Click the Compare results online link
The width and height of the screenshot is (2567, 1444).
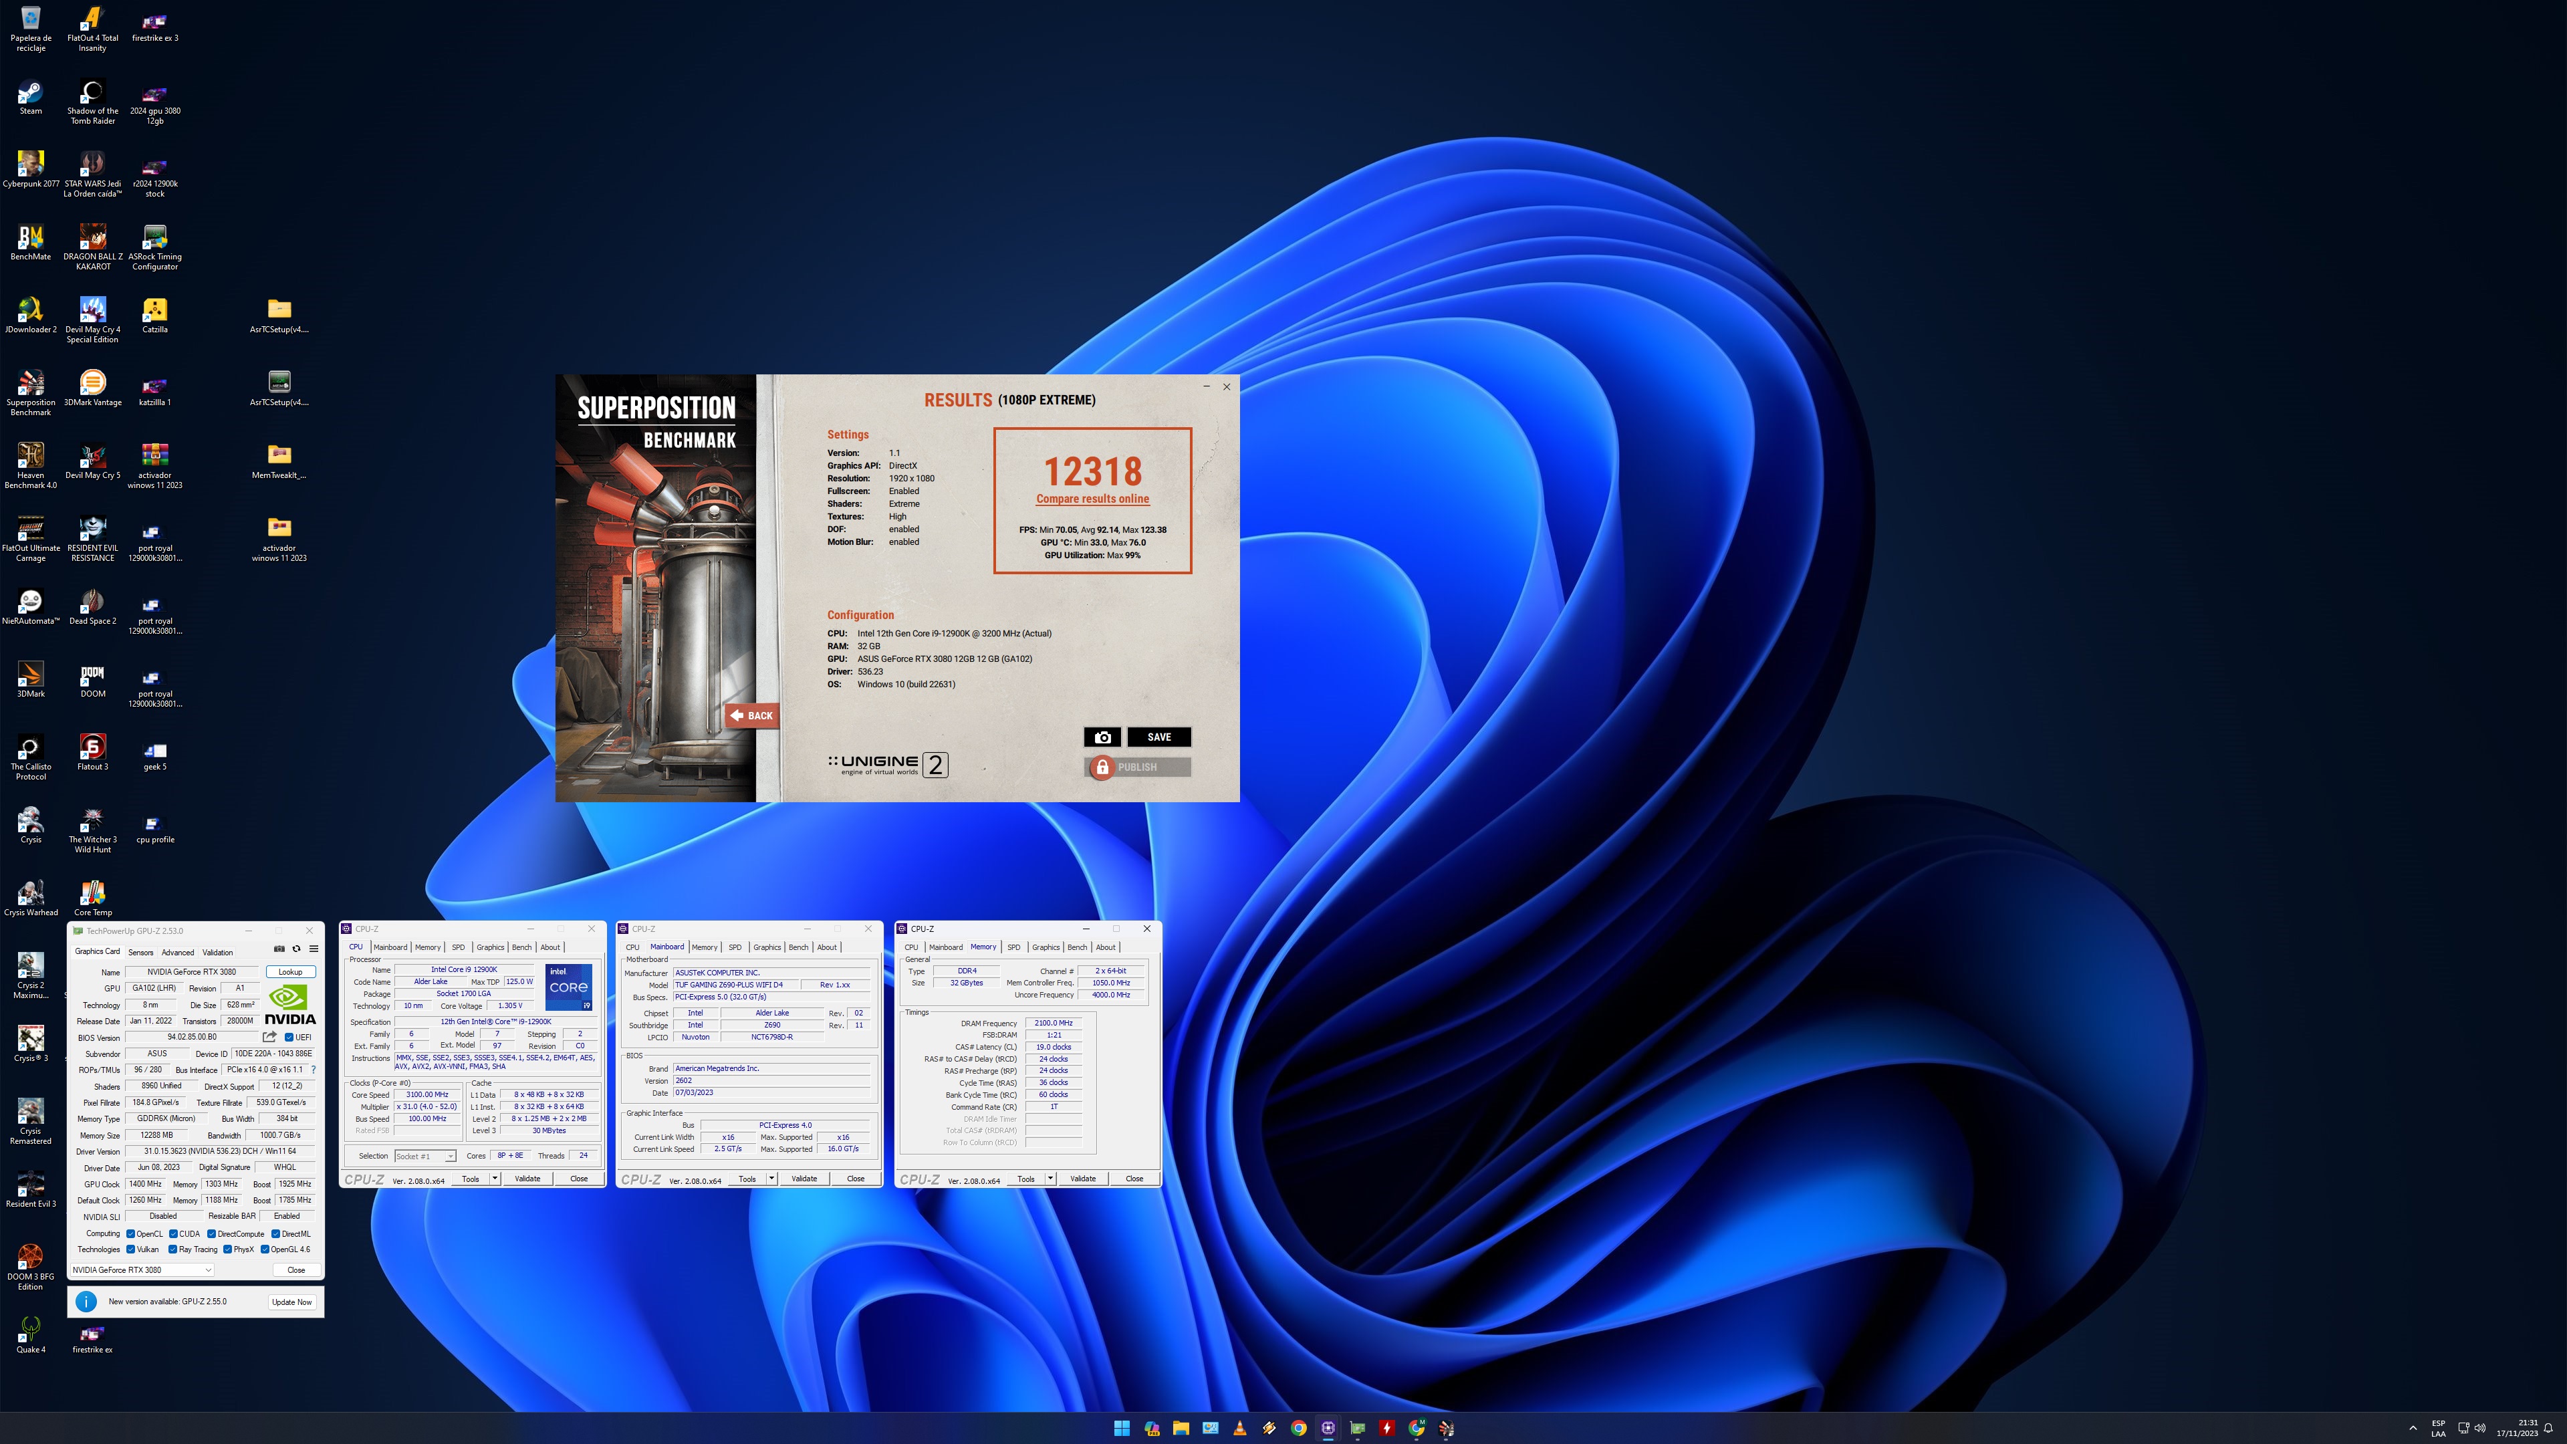coord(1092,499)
